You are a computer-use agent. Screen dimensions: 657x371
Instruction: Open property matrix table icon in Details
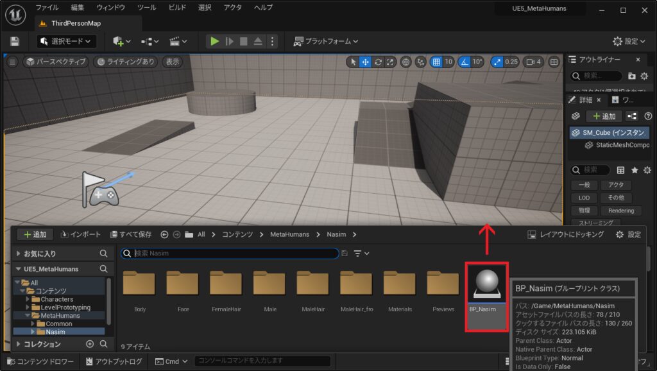pyautogui.click(x=620, y=170)
